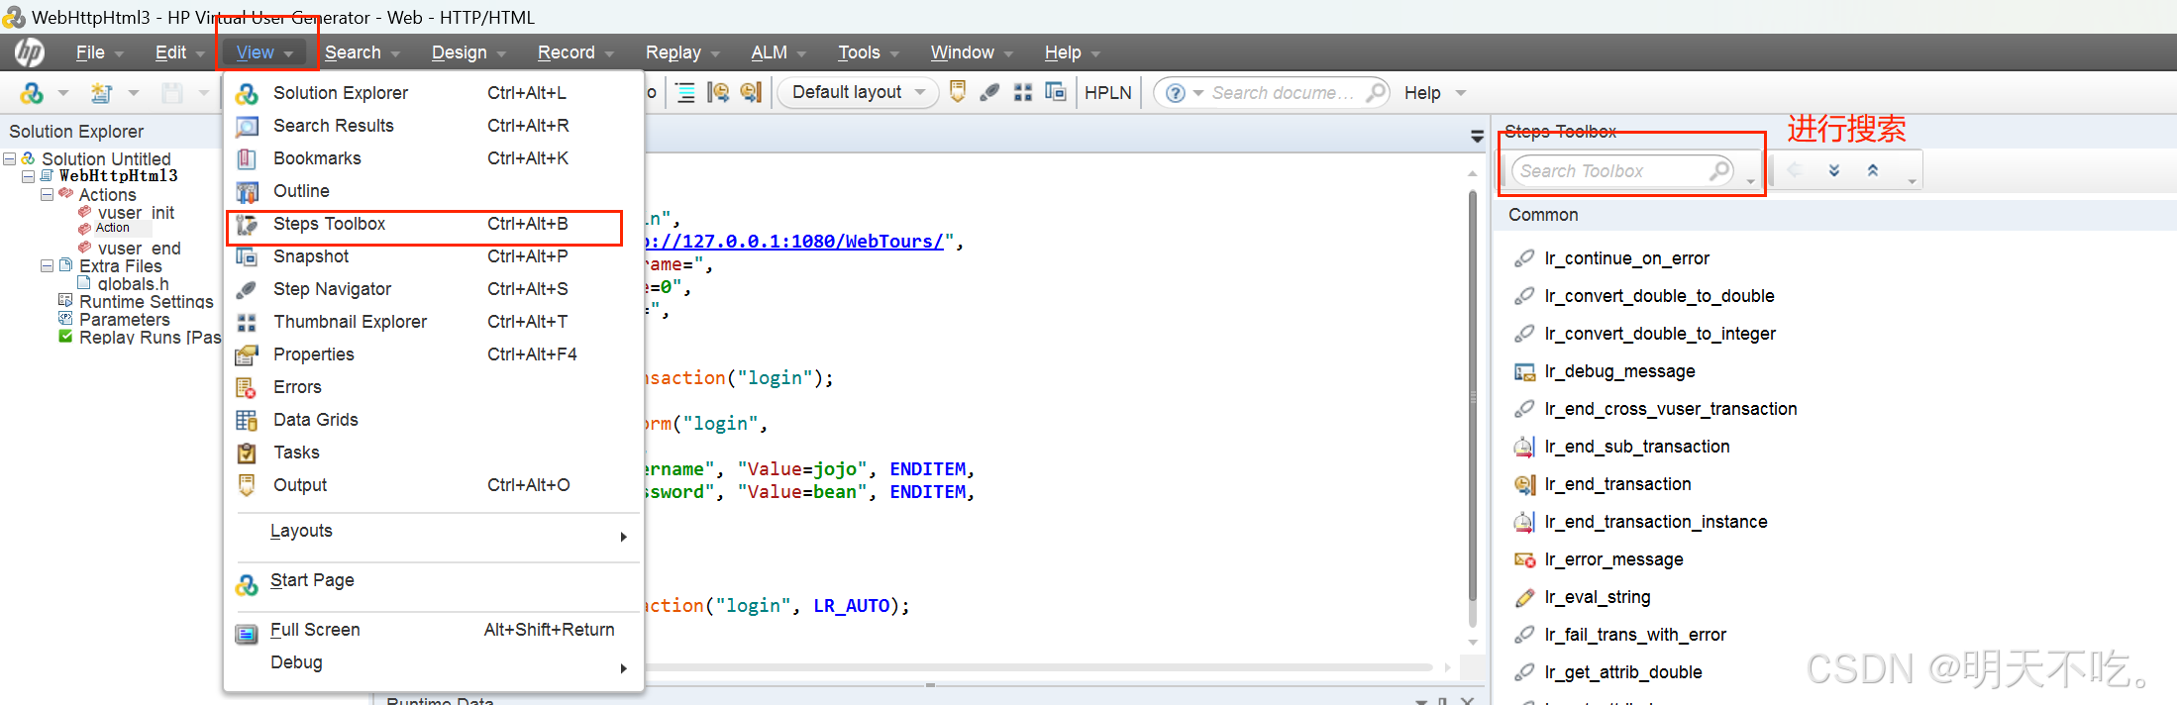Screen dimensions: 2177x705
Task: Click the start transaction toolbar icon
Action: 719,93
